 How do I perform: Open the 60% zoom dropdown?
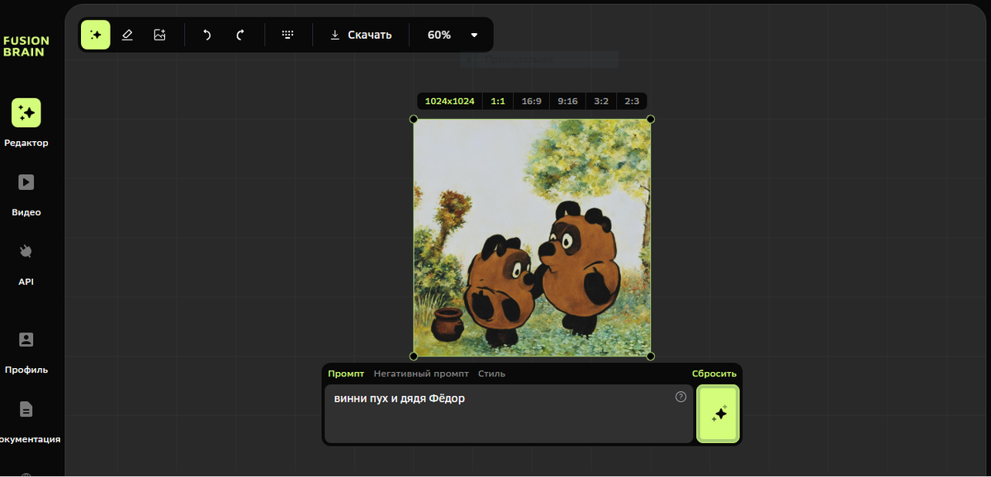coord(453,35)
